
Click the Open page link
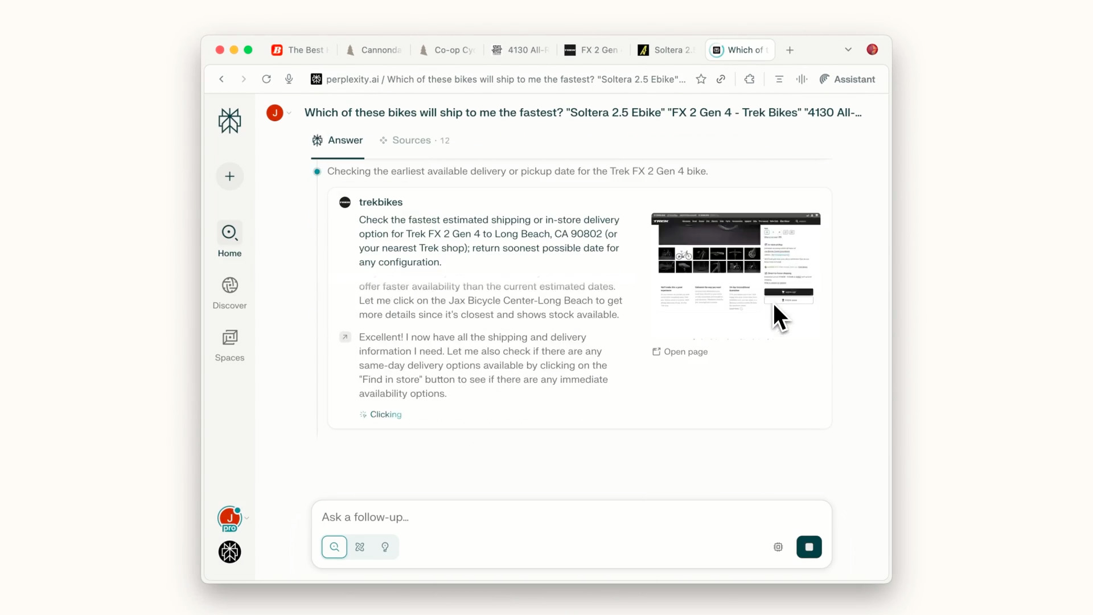point(680,352)
